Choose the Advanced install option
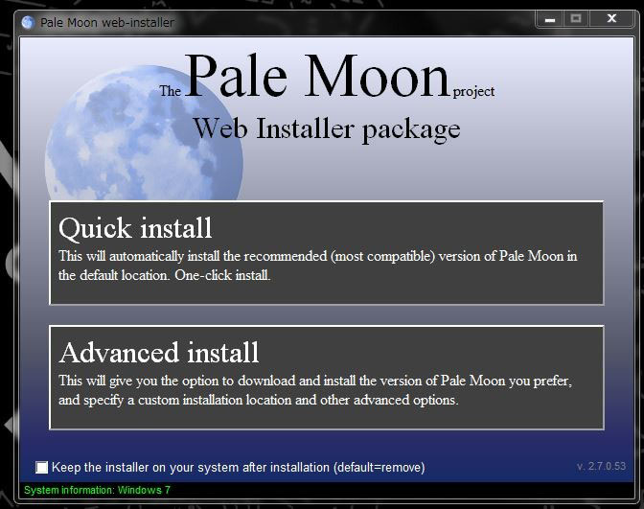Screen dimensions: 644x509 pyautogui.click(x=327, y=378)
